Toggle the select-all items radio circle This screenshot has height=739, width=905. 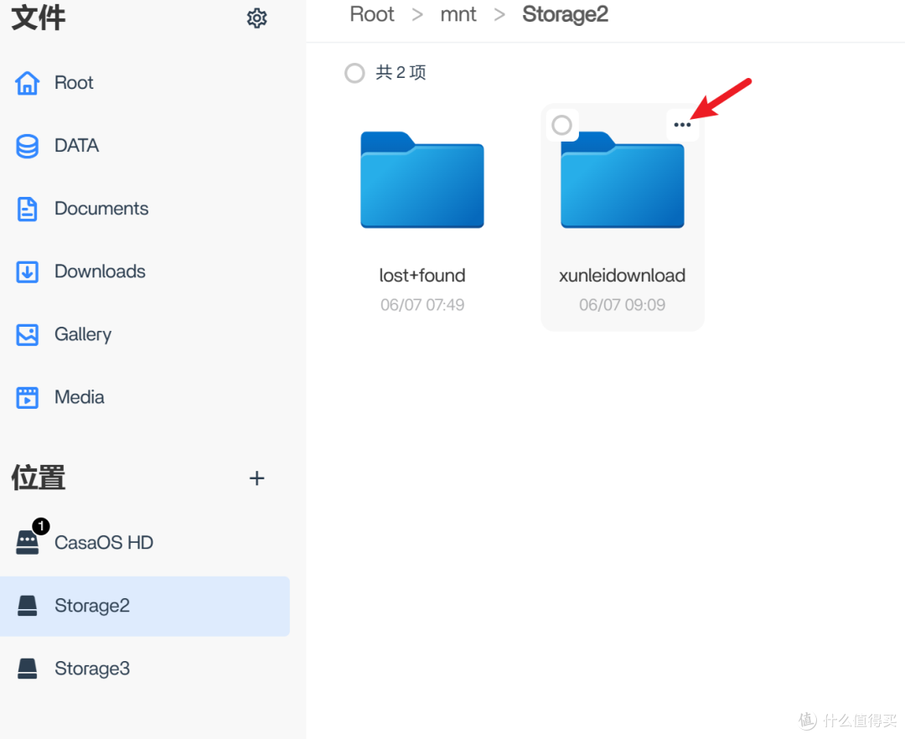(x=354, y=73)
